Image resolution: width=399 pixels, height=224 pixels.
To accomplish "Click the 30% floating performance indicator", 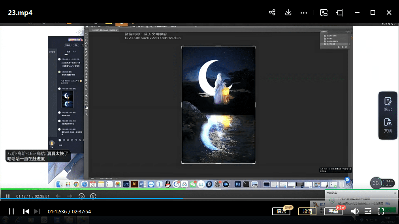I will 376,183.
